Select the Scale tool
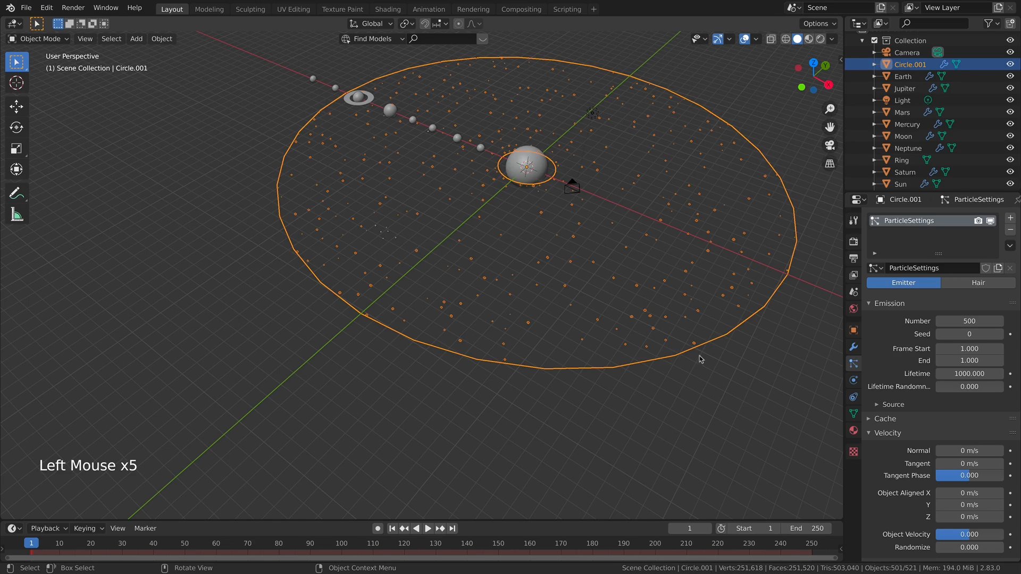Screen dimensions: 1021x574 16,149
